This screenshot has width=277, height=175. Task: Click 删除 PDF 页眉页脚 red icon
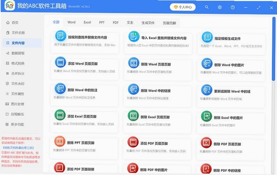tap(206, 143)
